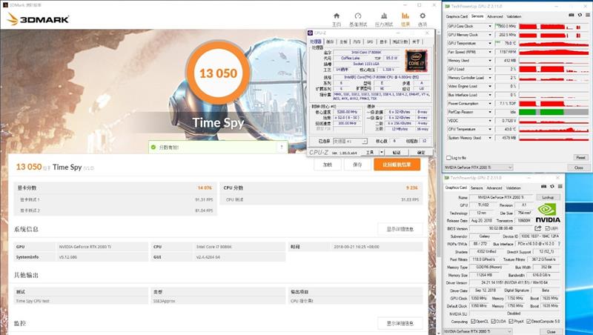Open Power Consumption sensor dropdown
This screenshot has height=335, width=593.
pos(490,104)
